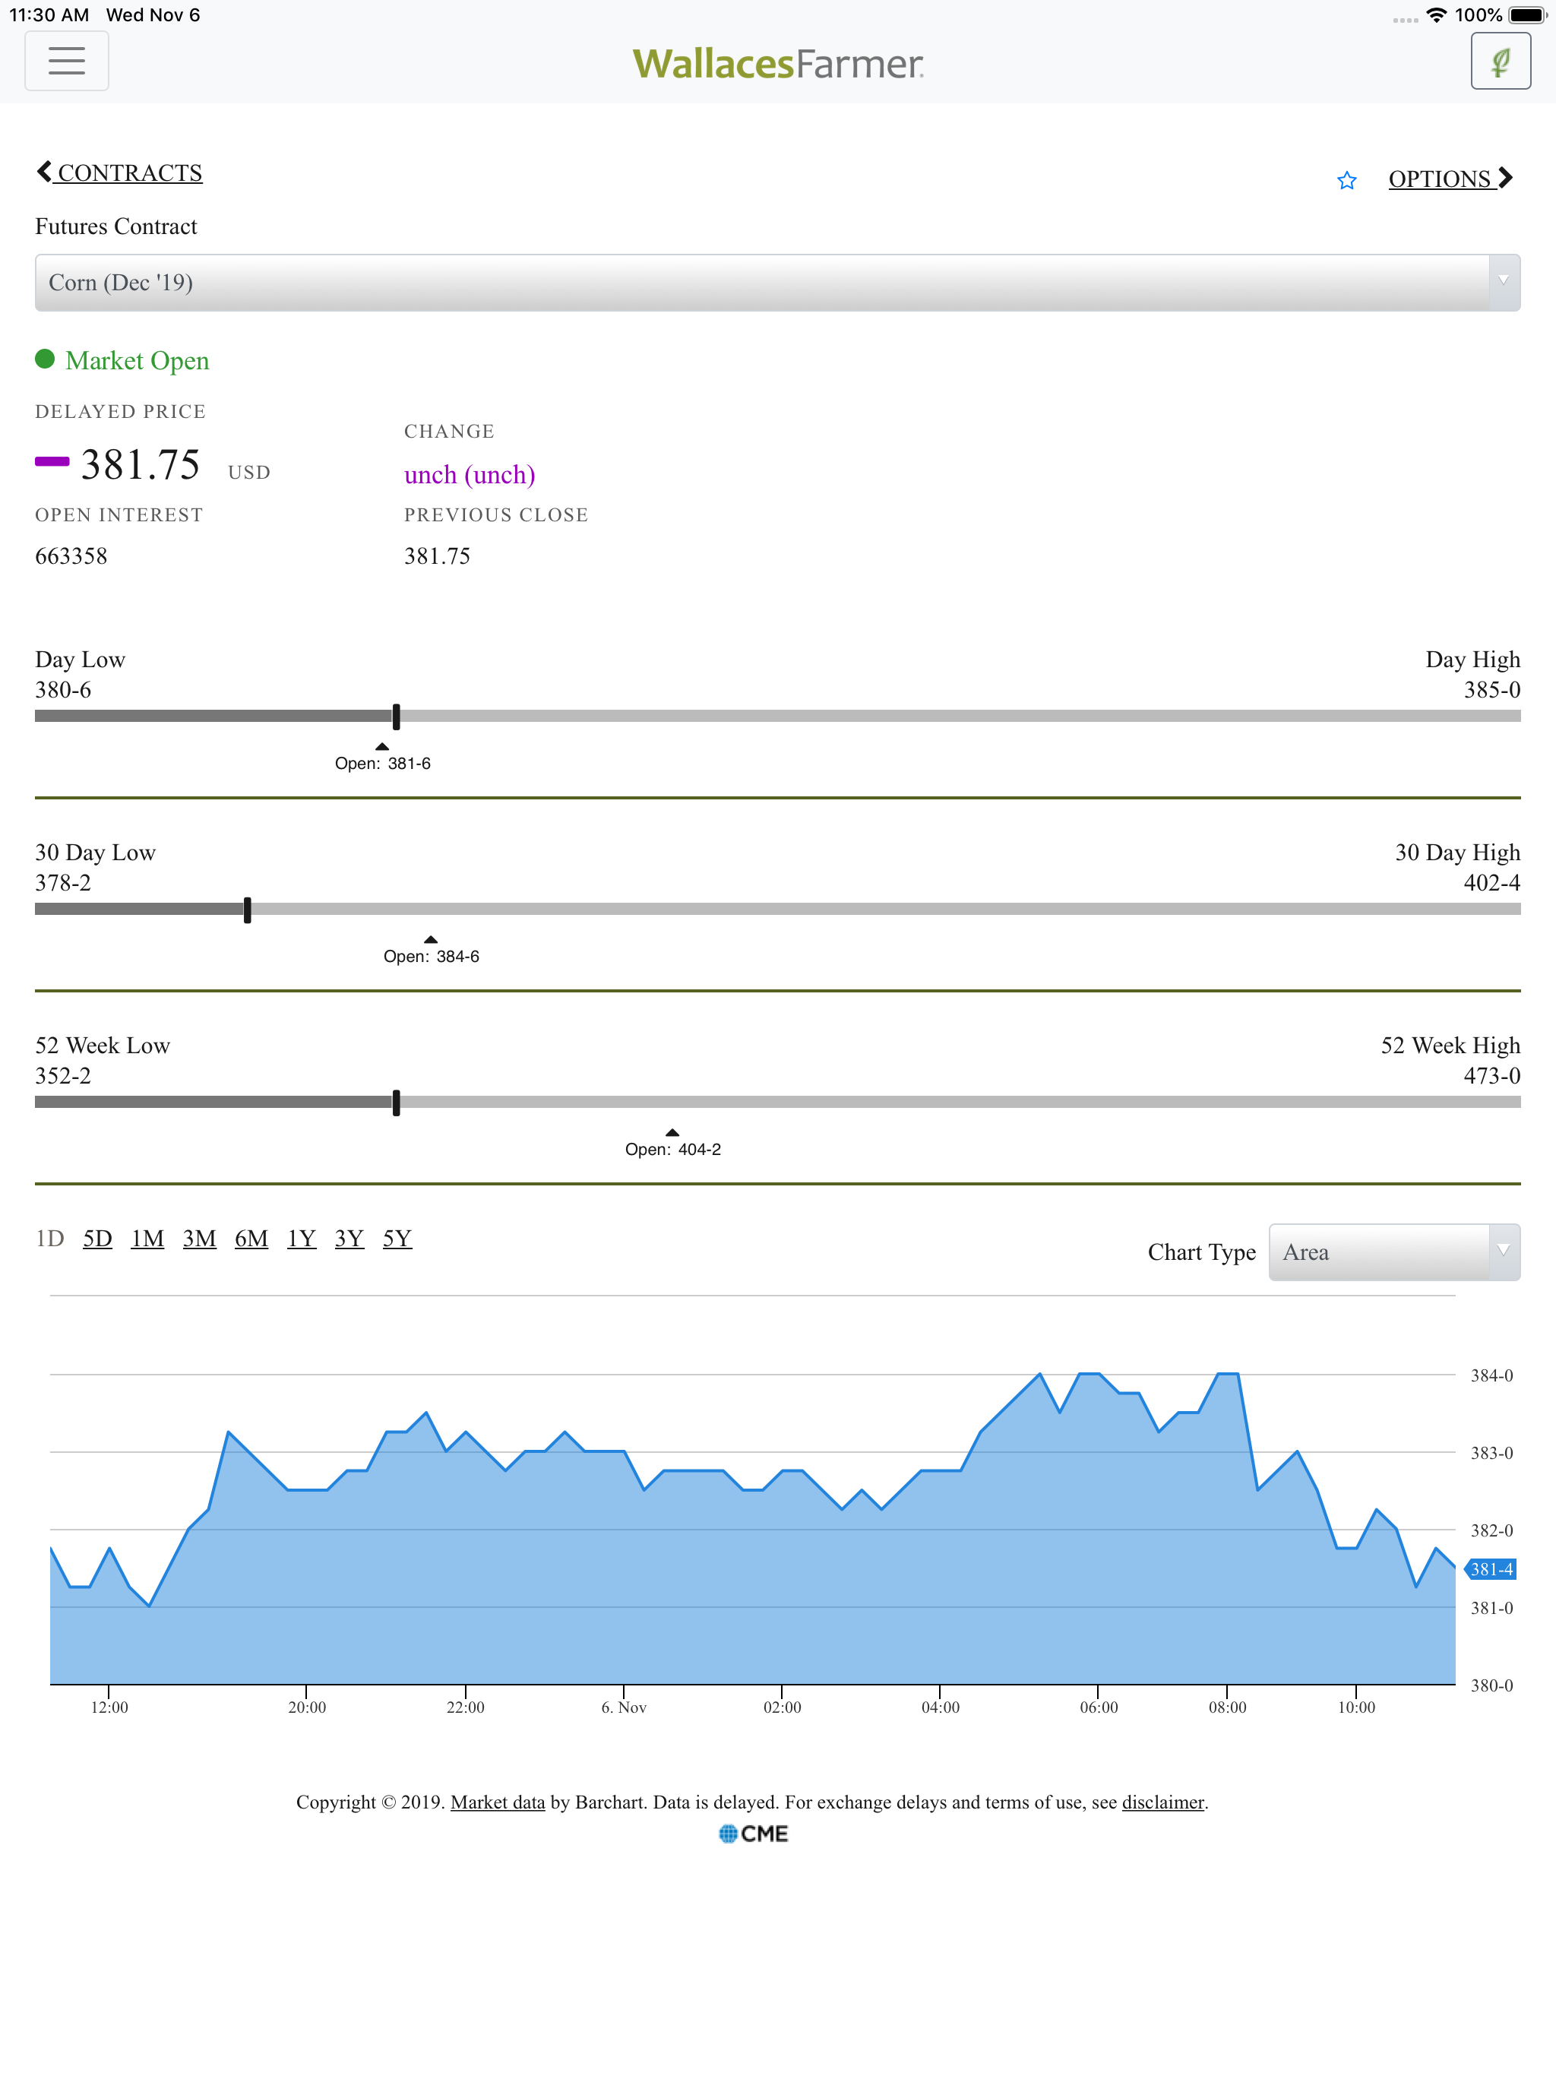Image resolution: width=1556 pixels, height=2076 pixels.
Task: Click the 381-4 current price chart label
Action: click(1491, 1569)
